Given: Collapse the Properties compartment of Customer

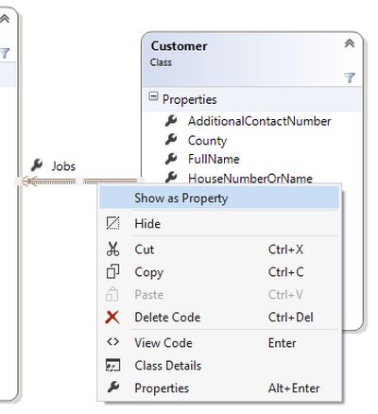Looking at the screenshot, I should (153, 96).
